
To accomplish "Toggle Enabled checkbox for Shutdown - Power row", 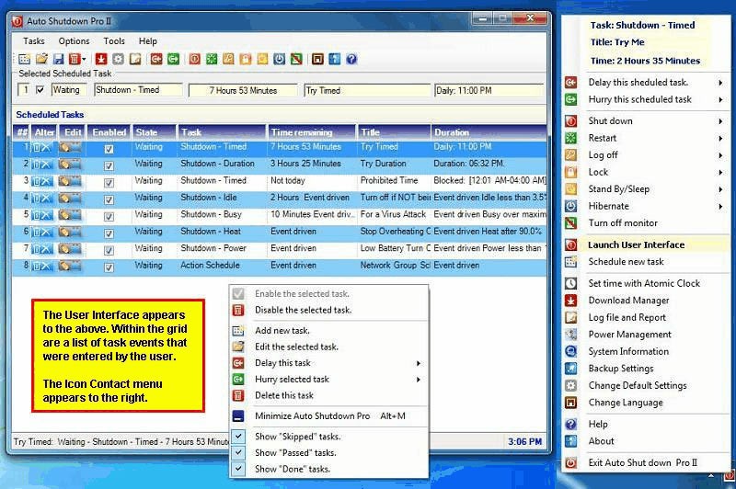I will tap(109, 250).
